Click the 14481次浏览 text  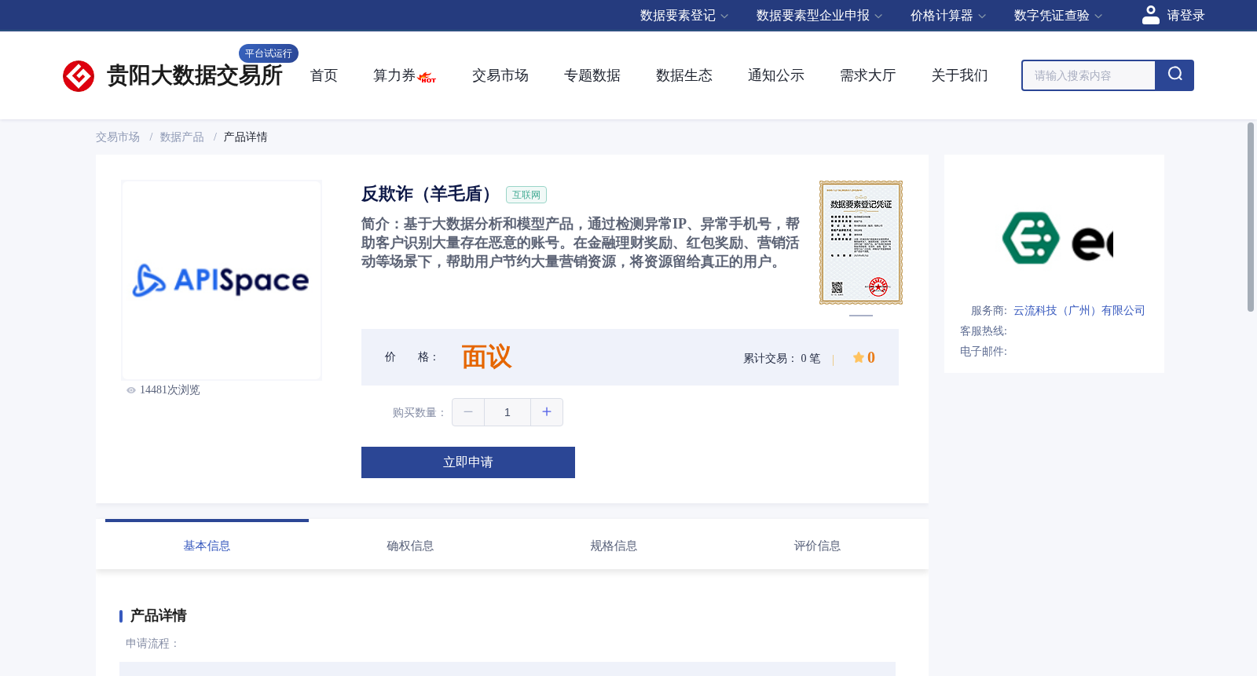pos(170,390)
